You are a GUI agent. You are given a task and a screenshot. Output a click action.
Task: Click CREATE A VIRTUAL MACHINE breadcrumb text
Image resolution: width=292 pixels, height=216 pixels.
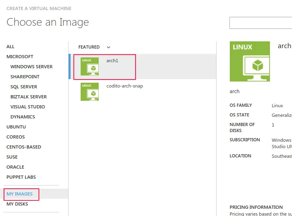(39, 8)
